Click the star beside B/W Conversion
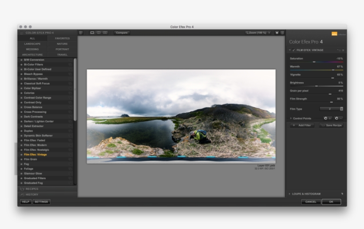 coord(21,60)
